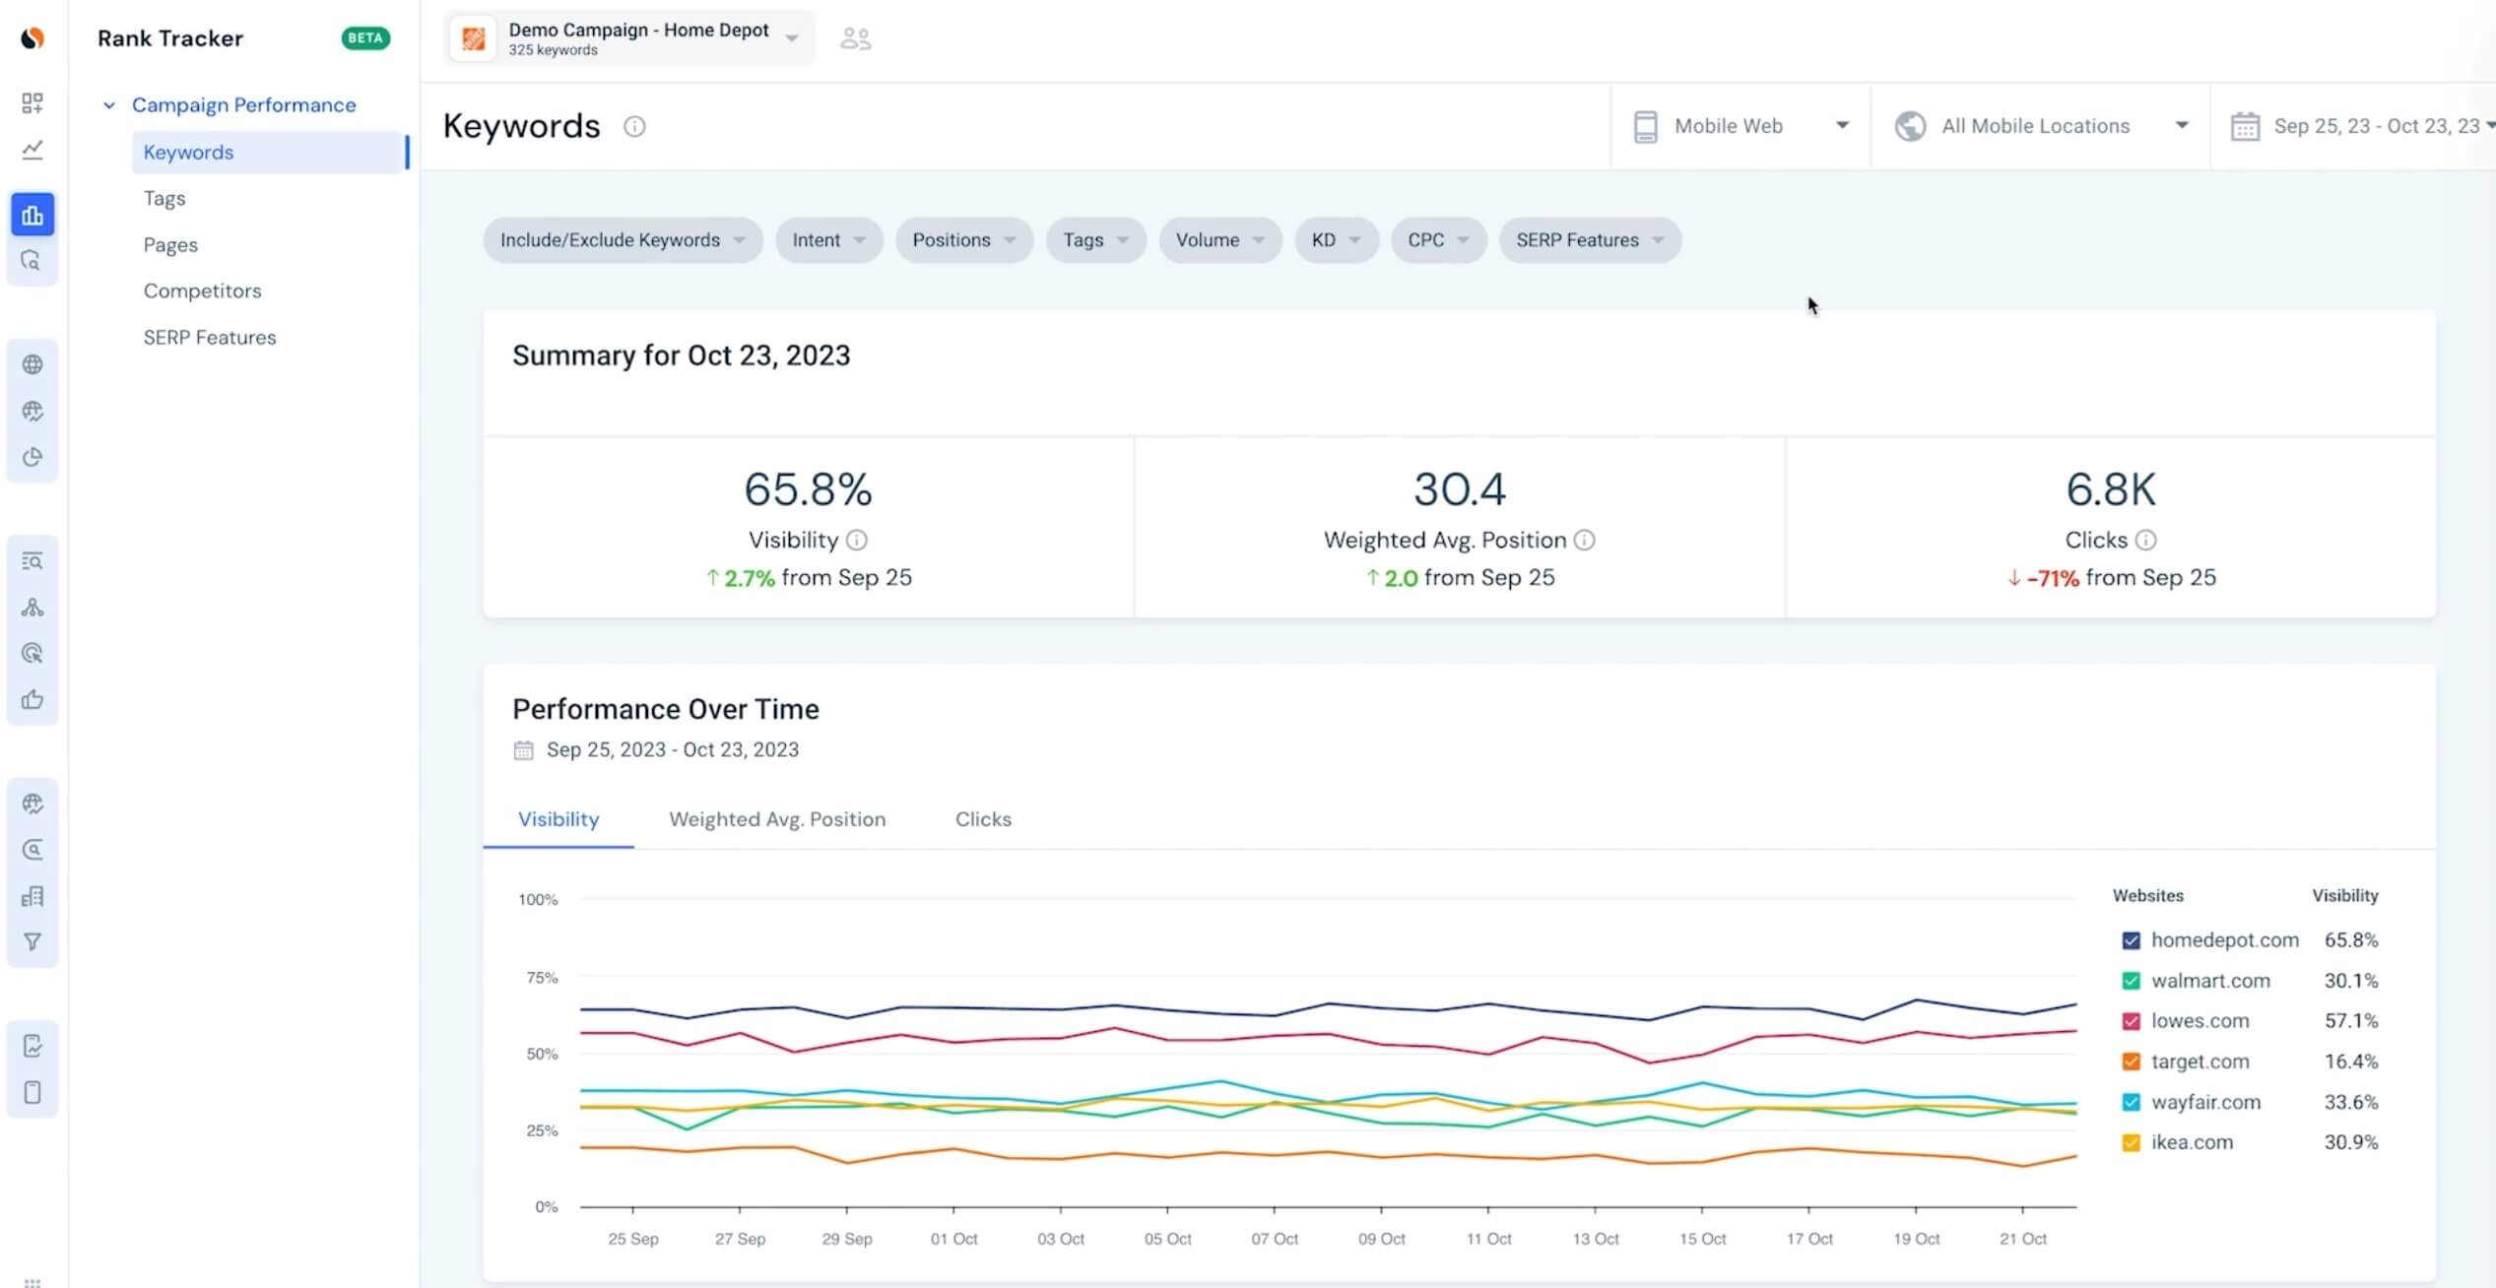Toggle the lowes.com checkbox in legend
Screen dimensions: 2496x1288
[2131, 1021]
